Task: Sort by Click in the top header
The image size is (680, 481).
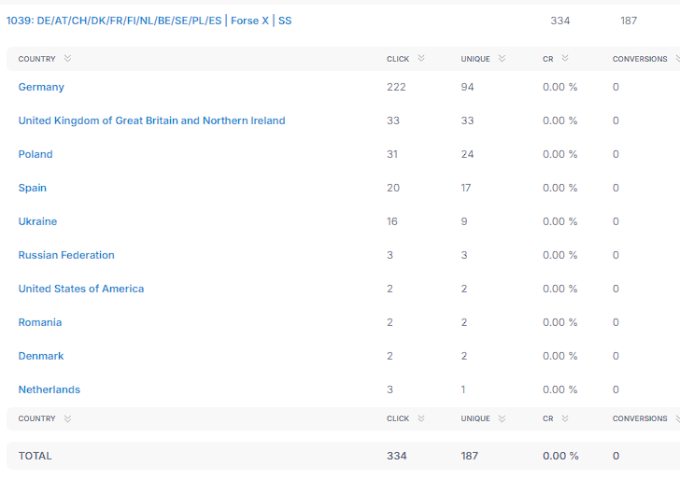Action: (421, 59)
